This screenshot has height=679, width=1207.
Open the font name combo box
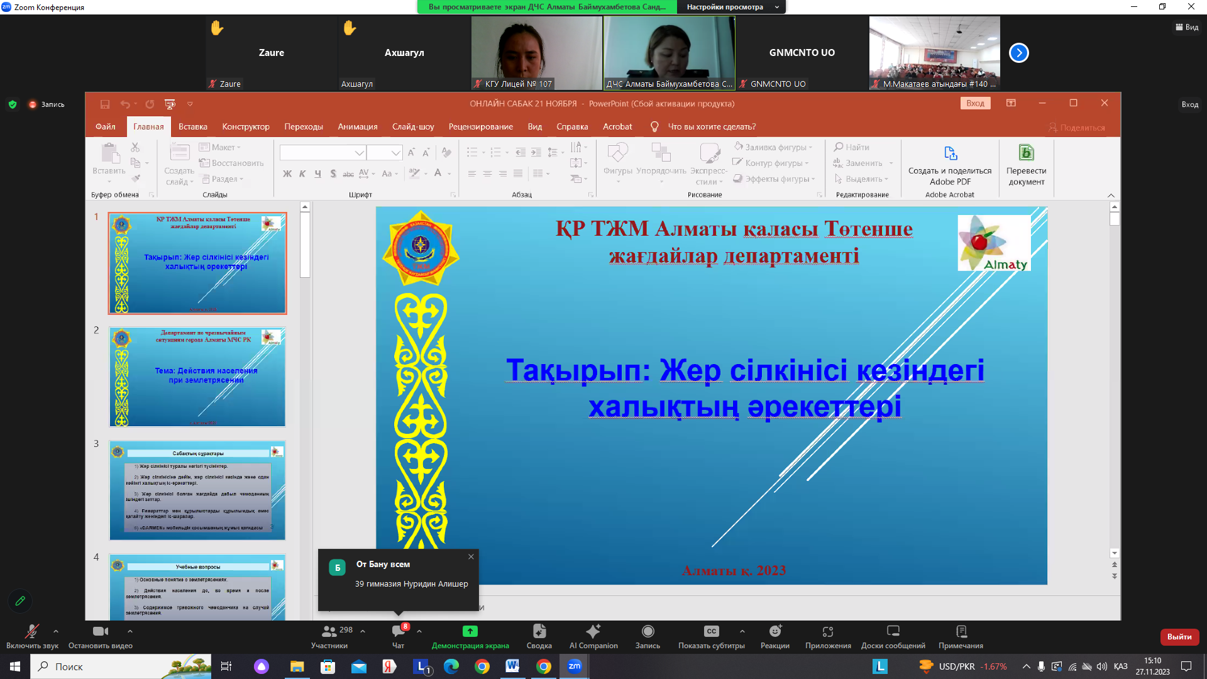tap(322, 153)
